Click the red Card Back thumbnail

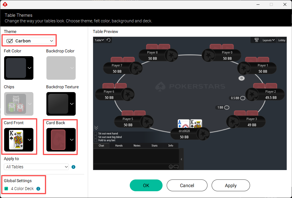pyautogui.click(x=58, y=140)
